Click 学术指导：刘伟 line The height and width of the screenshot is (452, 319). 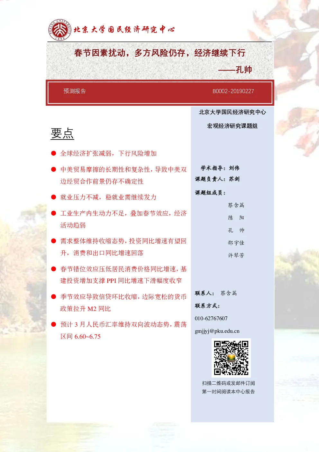tap(220, 168)
